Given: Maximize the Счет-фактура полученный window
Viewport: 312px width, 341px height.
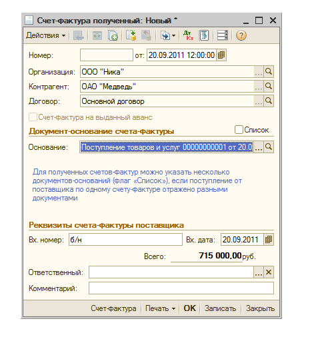Looking at the screenshot, I should tap(259, 21).
